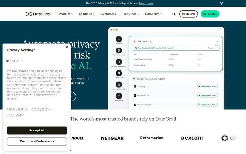Expand the Solutions menu
Screen dimensions: 246x154
87,14
